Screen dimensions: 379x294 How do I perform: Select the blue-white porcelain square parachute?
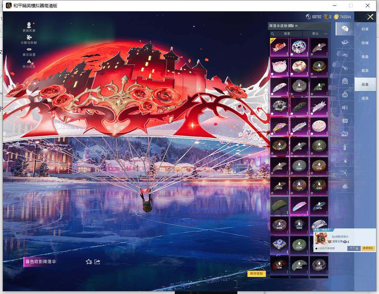tap(280, 245)
